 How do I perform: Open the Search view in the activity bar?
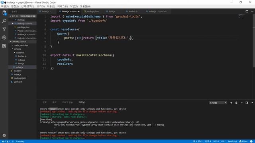[x=4, y=21]
